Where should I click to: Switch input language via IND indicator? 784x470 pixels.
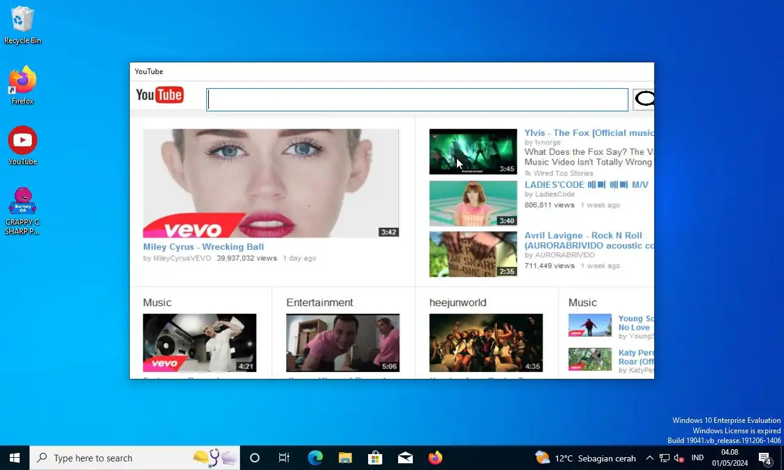pos(698,458)
